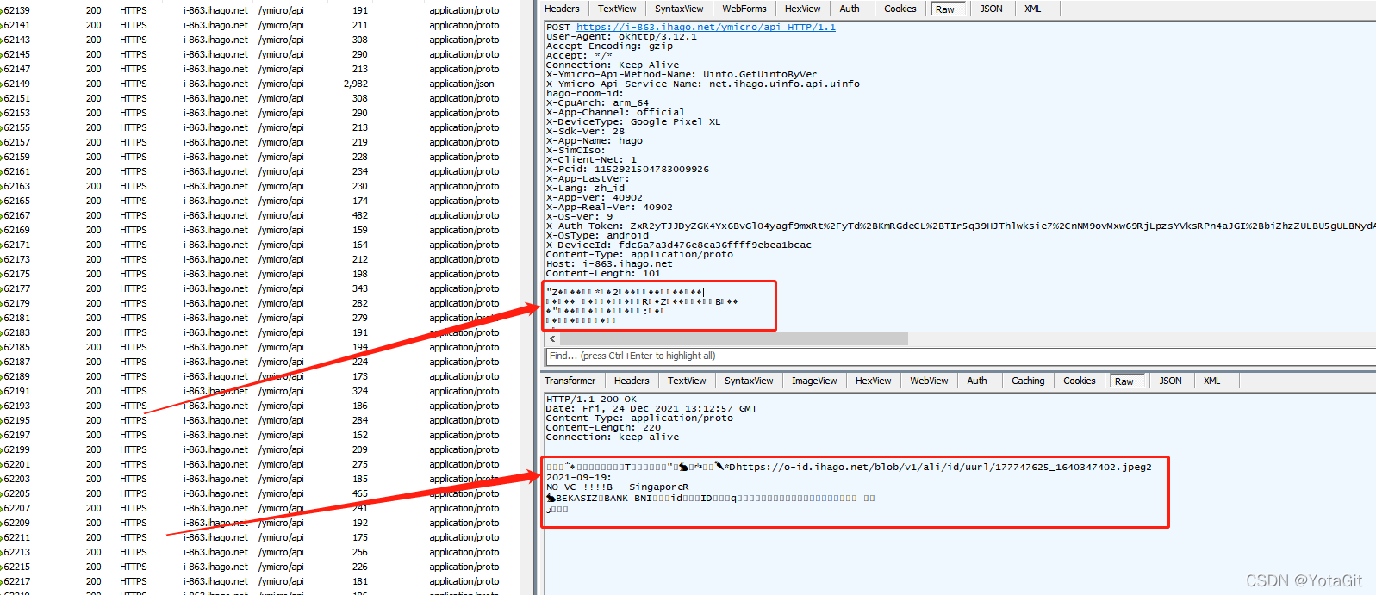1376x595 pixels.
Task: Click body size 343 cell
Action: click(x=360, y=288)
